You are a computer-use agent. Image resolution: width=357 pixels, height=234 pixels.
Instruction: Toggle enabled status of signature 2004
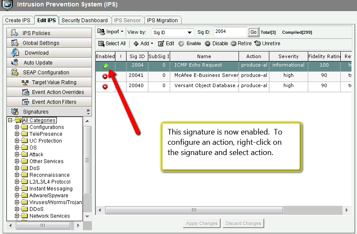tap(105, 66)
